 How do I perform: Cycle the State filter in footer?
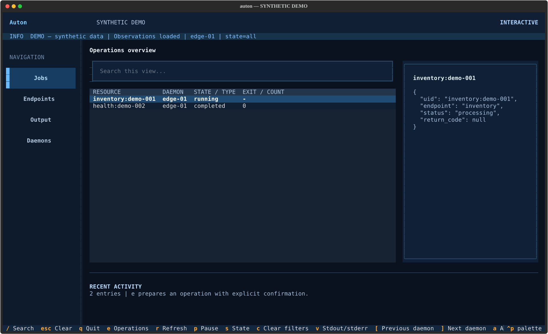pyautogui.click(x=238, y=328)
